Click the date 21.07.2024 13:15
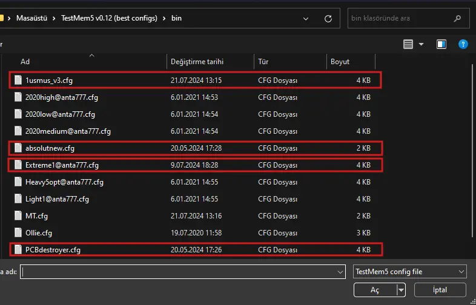This screenshot has height=305, width=476. [x=196, y=80]
